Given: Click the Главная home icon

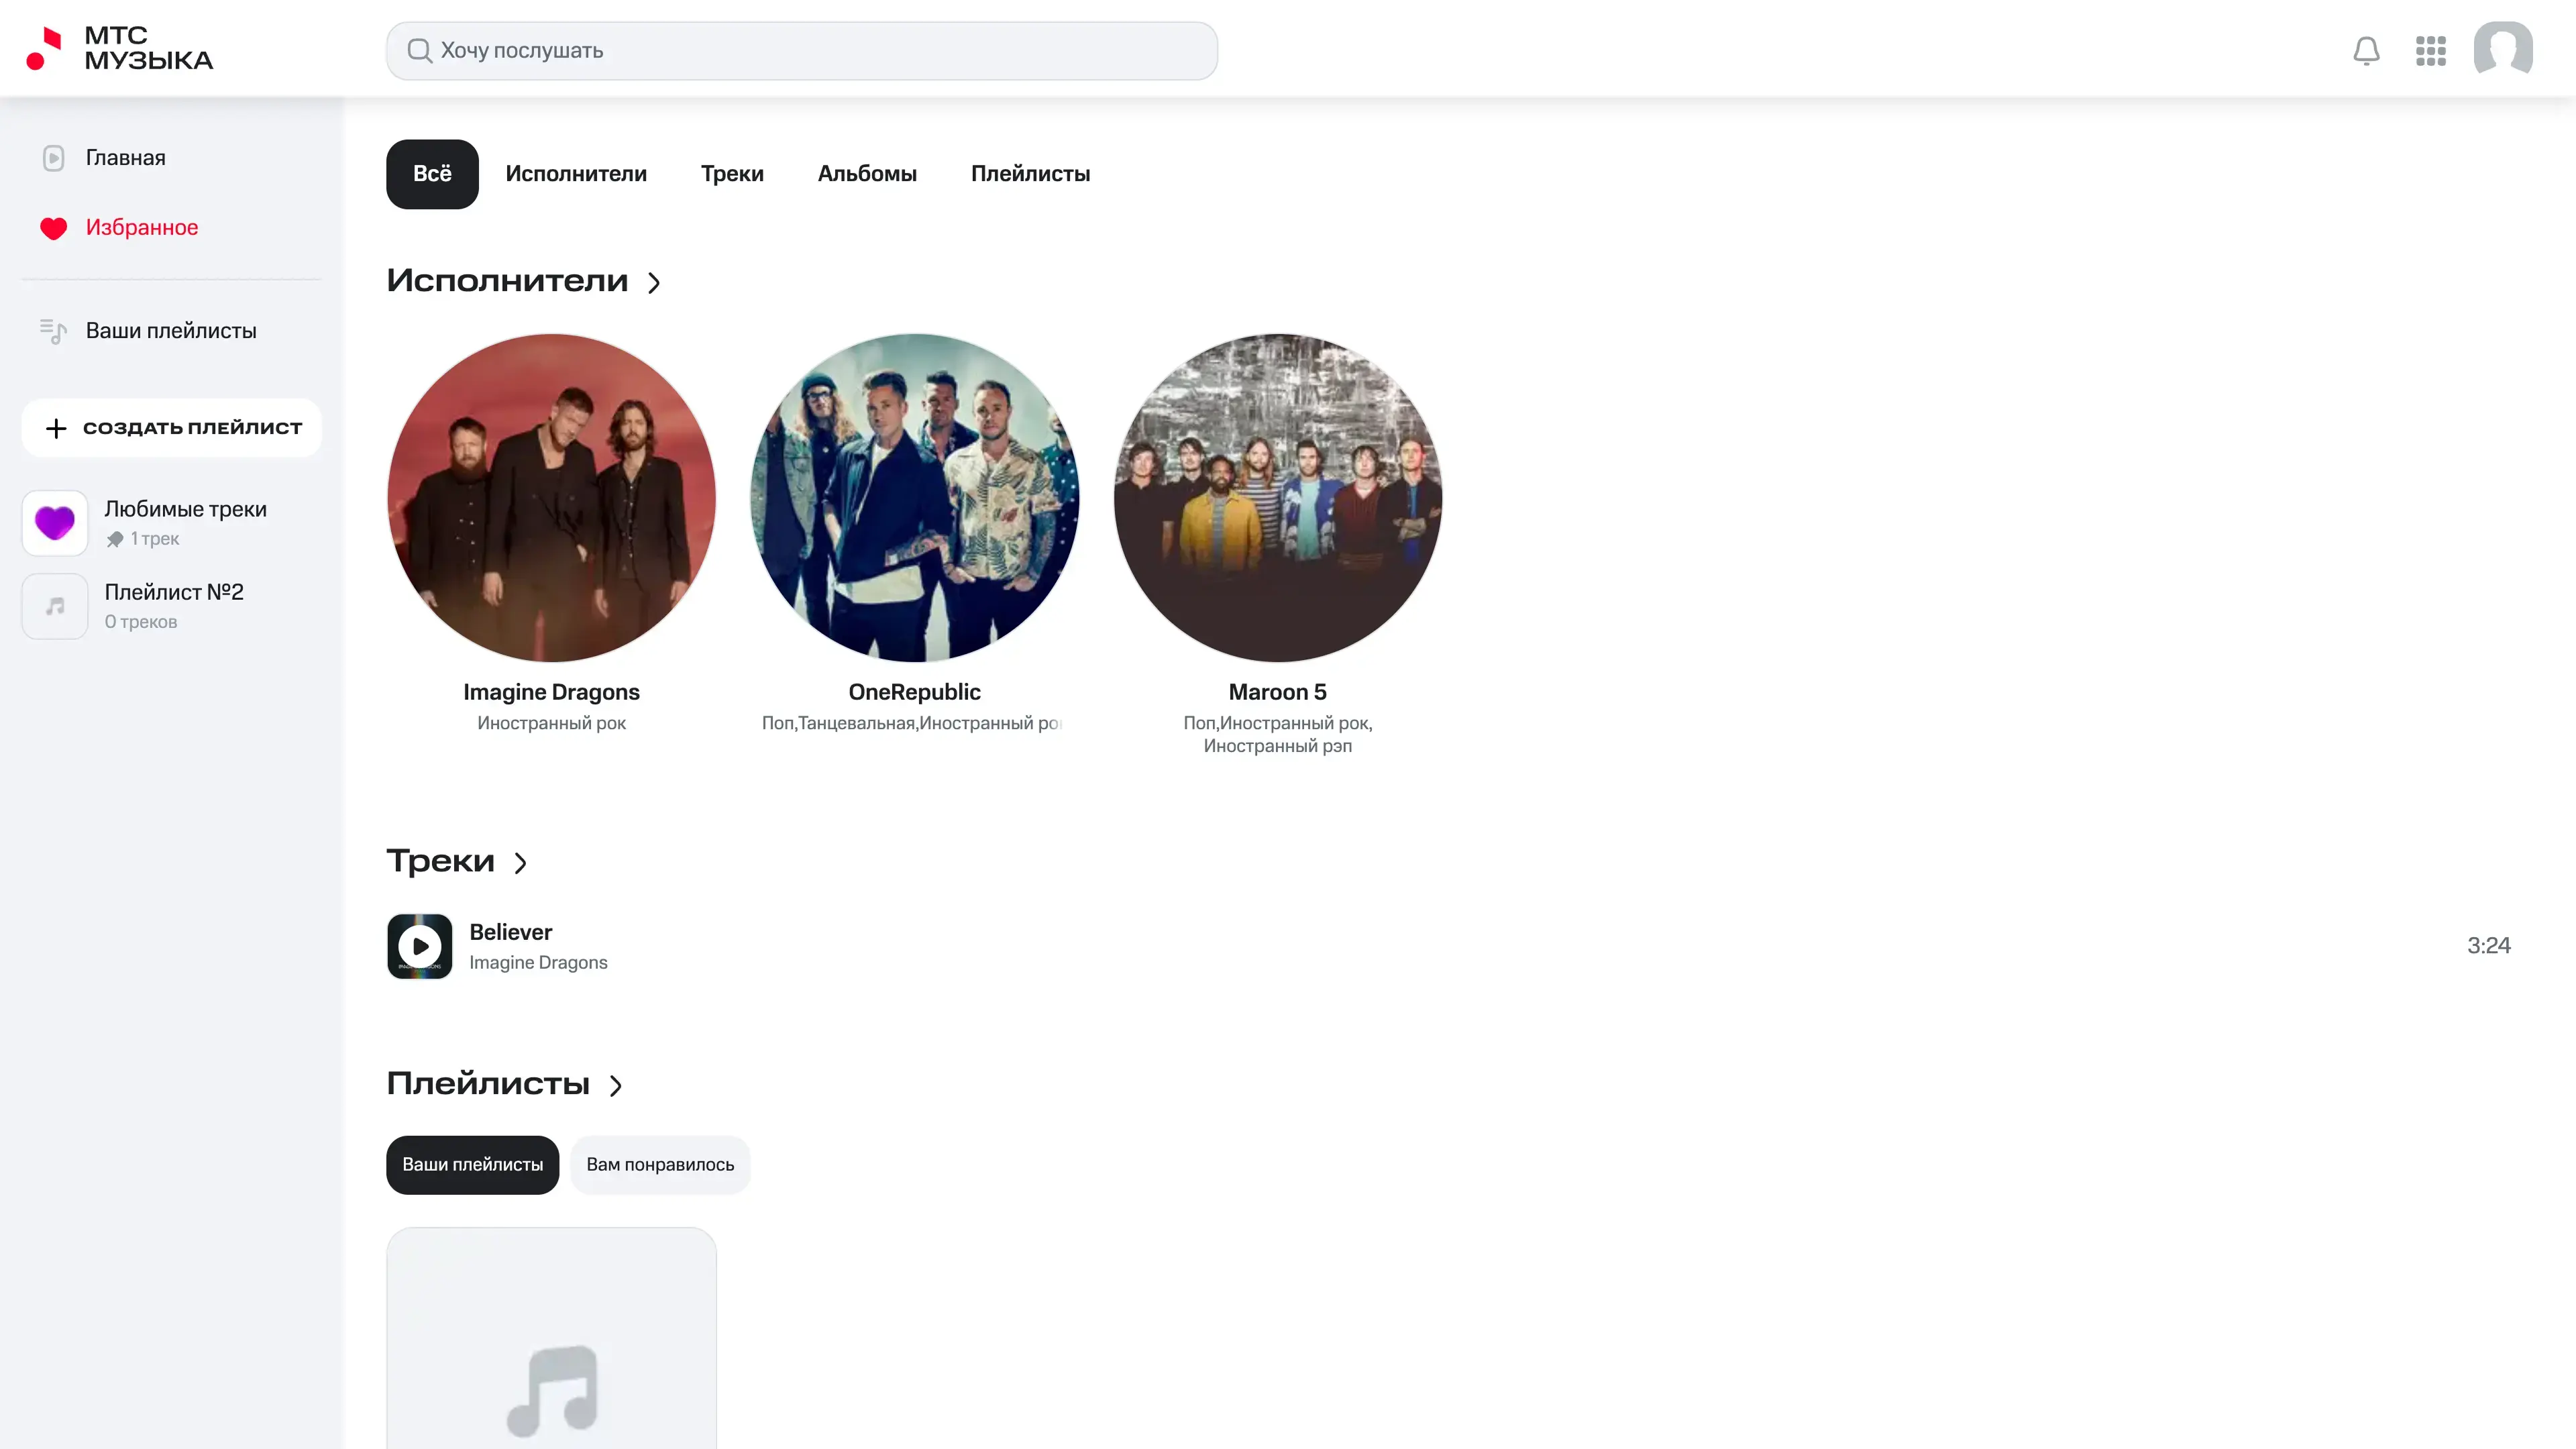Looking at the screenshot, I should (x=54, y=158).
